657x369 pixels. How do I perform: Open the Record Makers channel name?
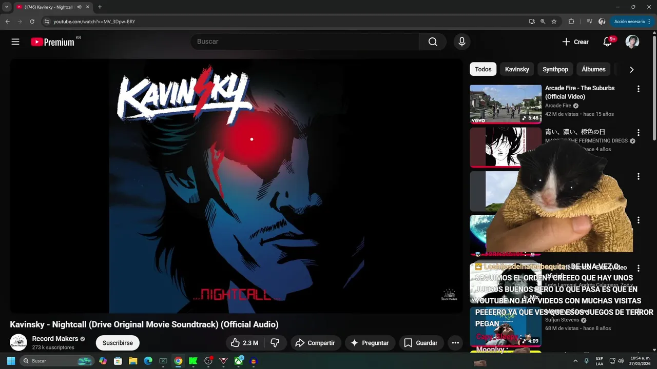(x=55, y=339)
